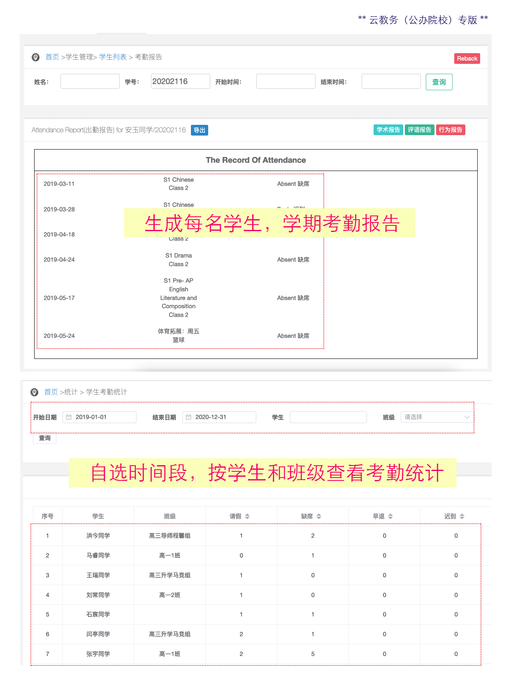Sort table by 迟到 column arrows
Screen dimensions: 511x684
click(x=462, y=516)
